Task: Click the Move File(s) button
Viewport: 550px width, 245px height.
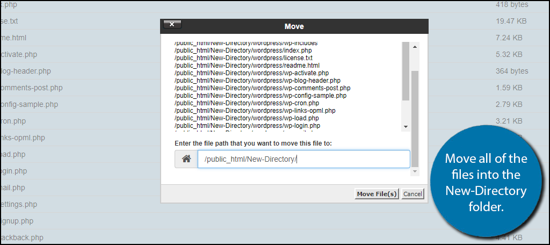Action: click(377, 194)
